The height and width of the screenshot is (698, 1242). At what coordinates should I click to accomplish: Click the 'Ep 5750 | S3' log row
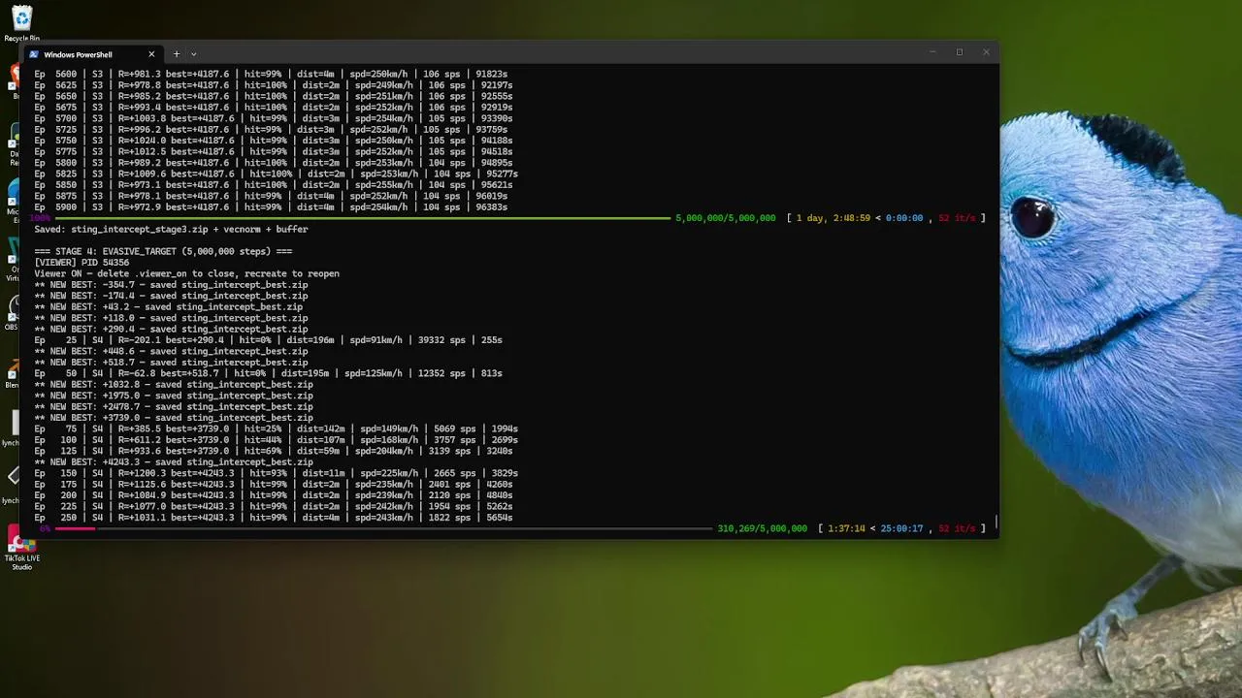click(x=274, y=141)
